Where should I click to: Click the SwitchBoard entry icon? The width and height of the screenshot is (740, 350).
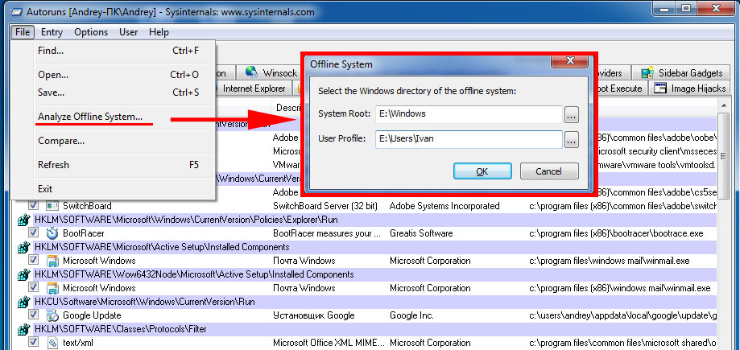pos(52,206)
